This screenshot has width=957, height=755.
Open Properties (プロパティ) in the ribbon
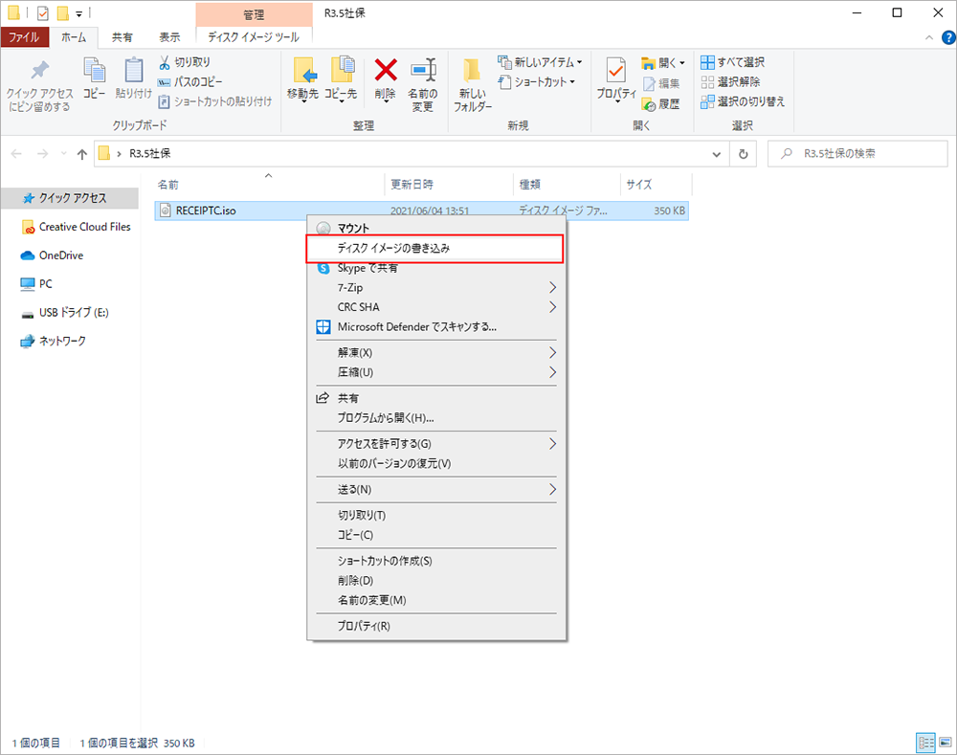(616, 78)
